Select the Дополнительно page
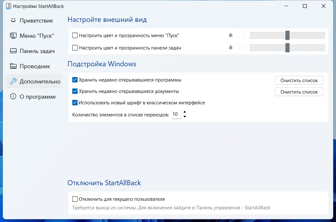The image size is (336, 222). tap(34, 82)
